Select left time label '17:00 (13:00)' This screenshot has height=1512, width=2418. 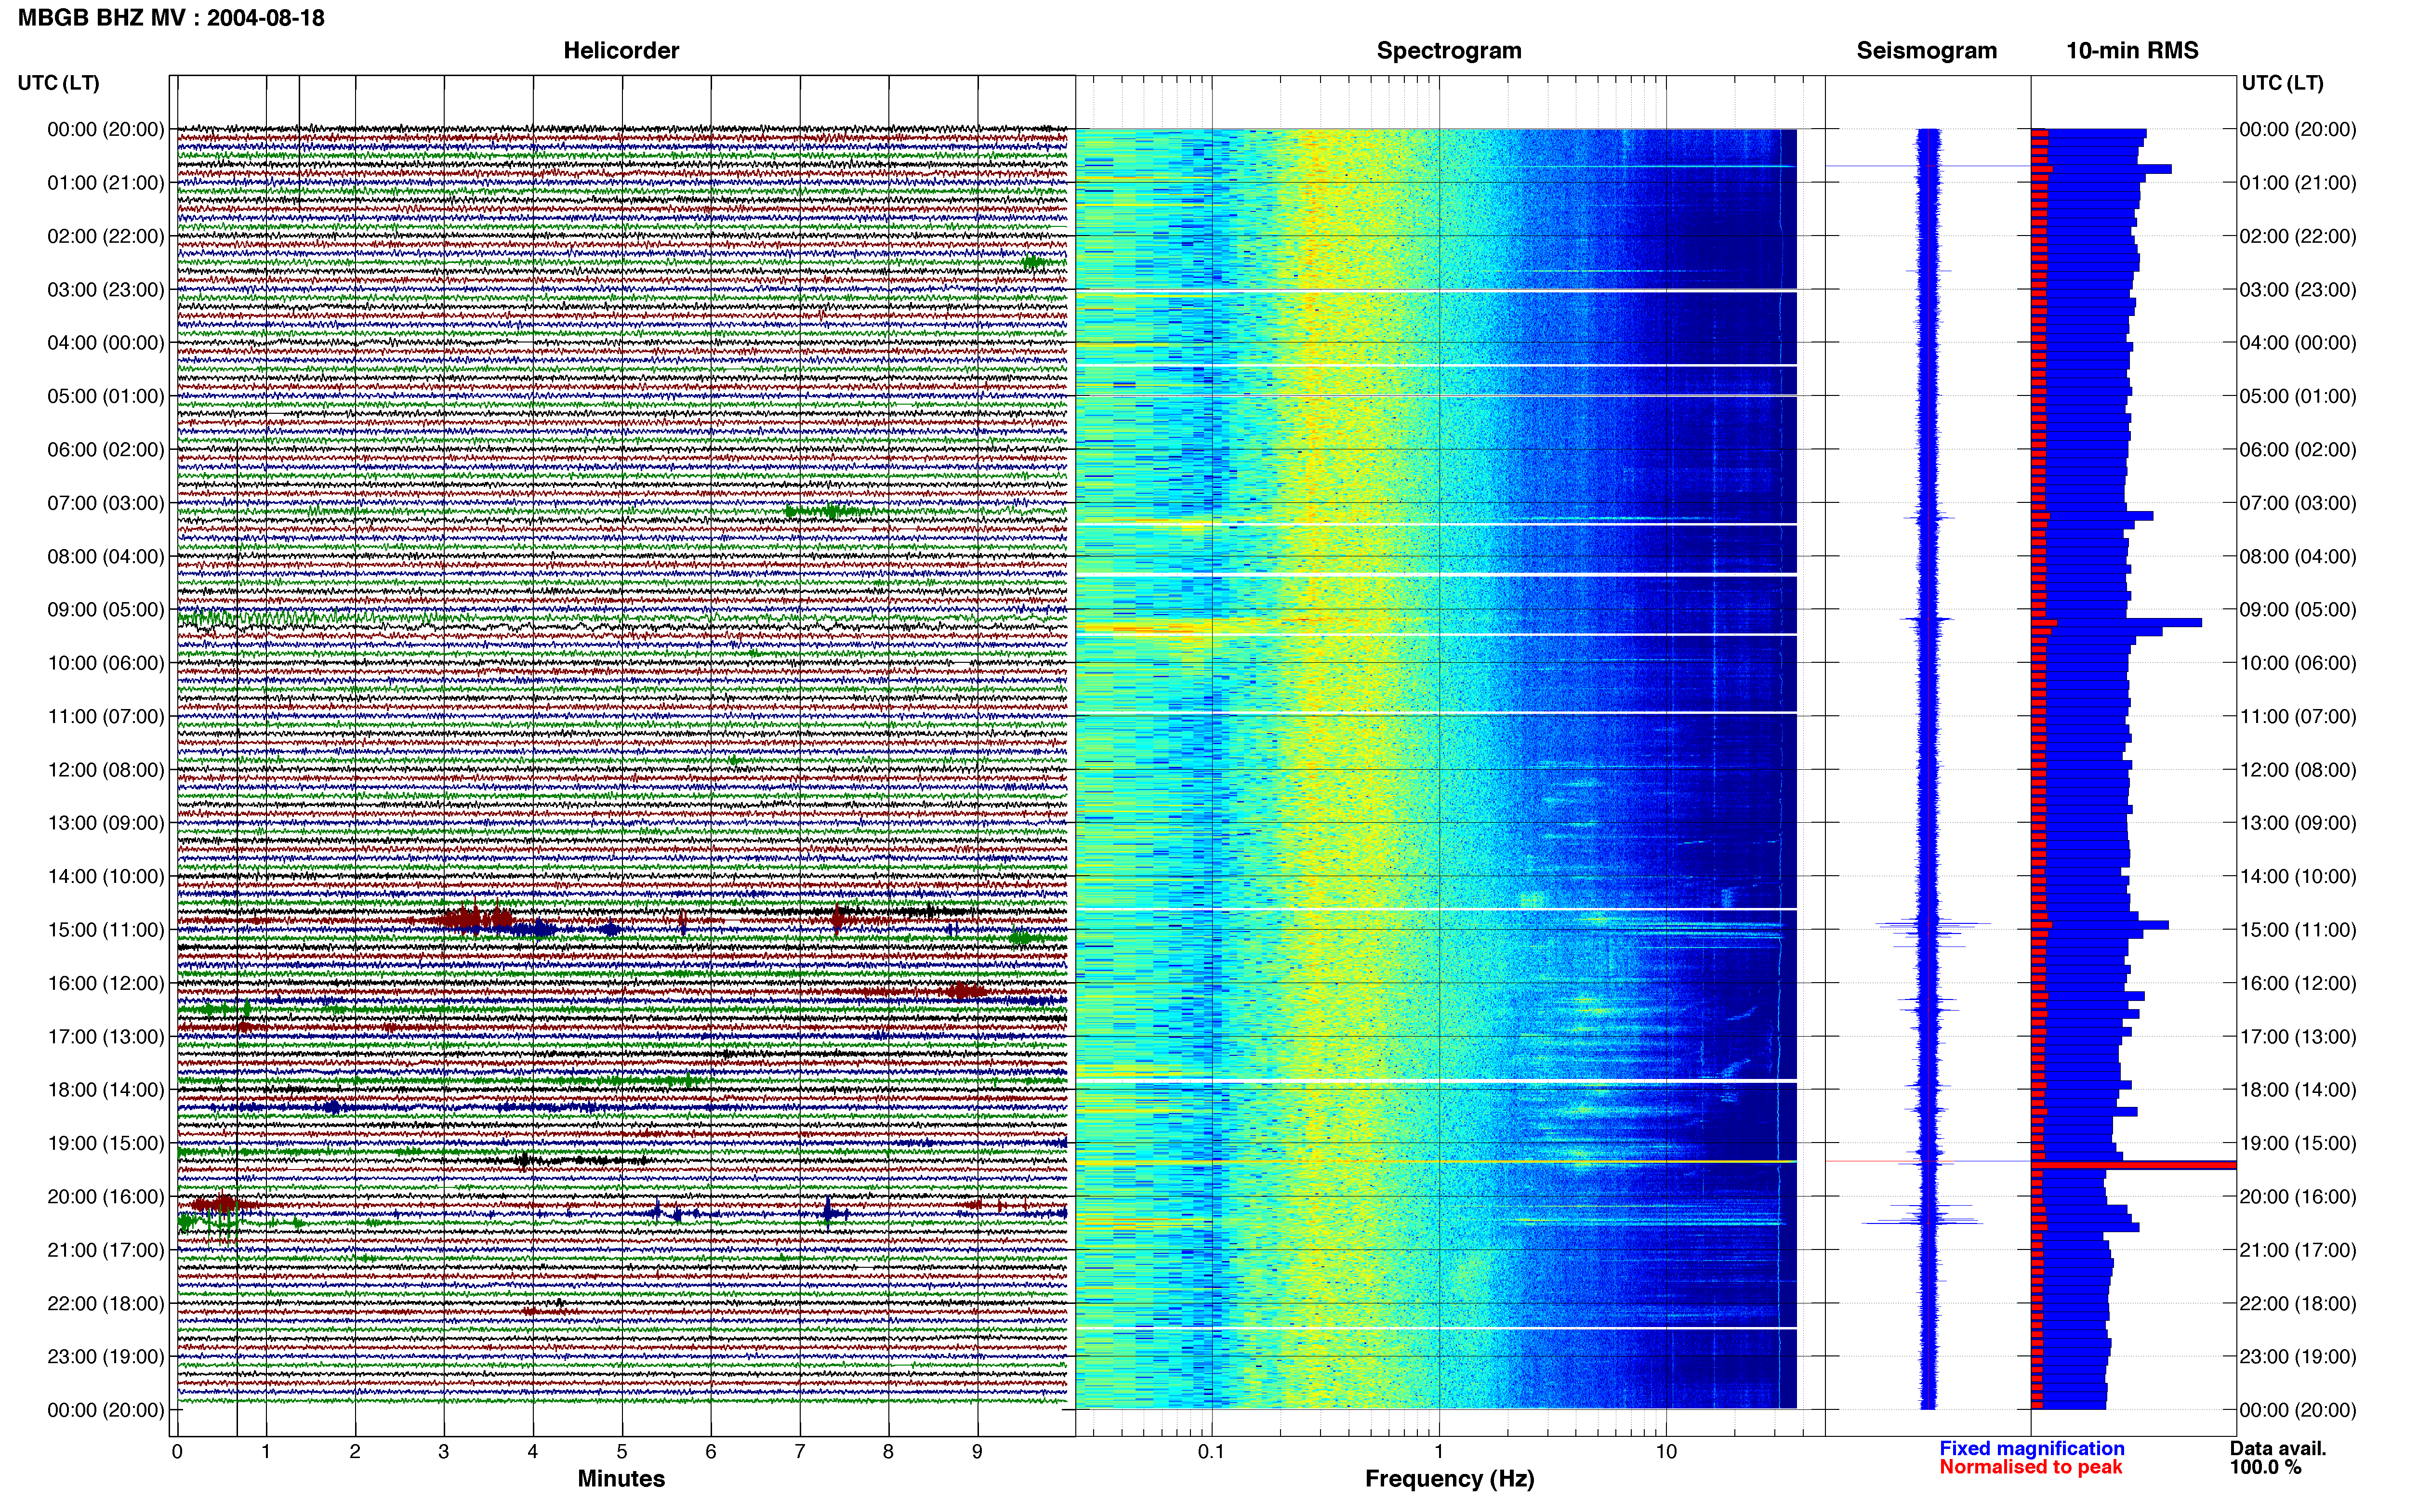pos(106,1037)
